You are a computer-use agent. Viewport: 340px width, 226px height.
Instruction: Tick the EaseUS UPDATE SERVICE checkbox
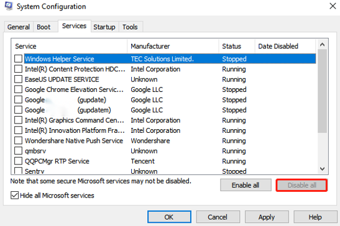(x=18, y=79)
